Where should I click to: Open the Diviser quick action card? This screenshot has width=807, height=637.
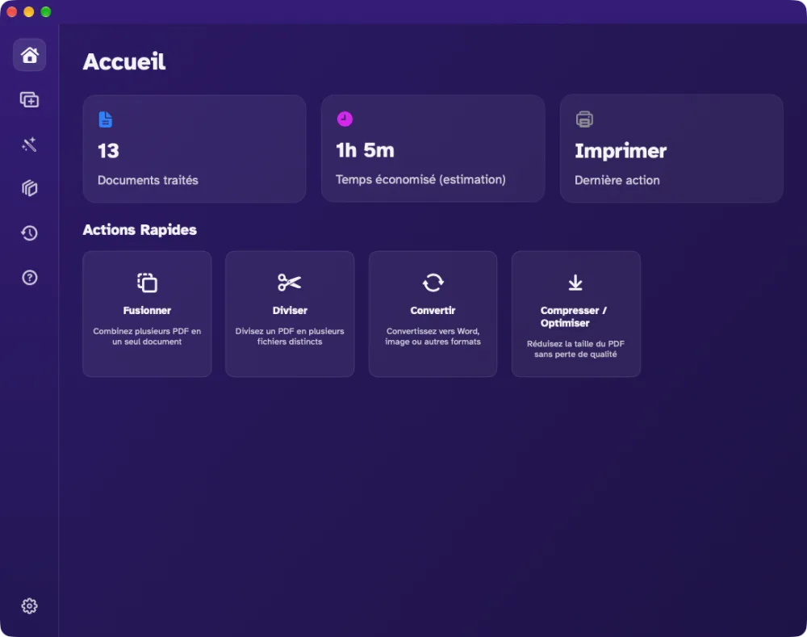tap(290, 313)
